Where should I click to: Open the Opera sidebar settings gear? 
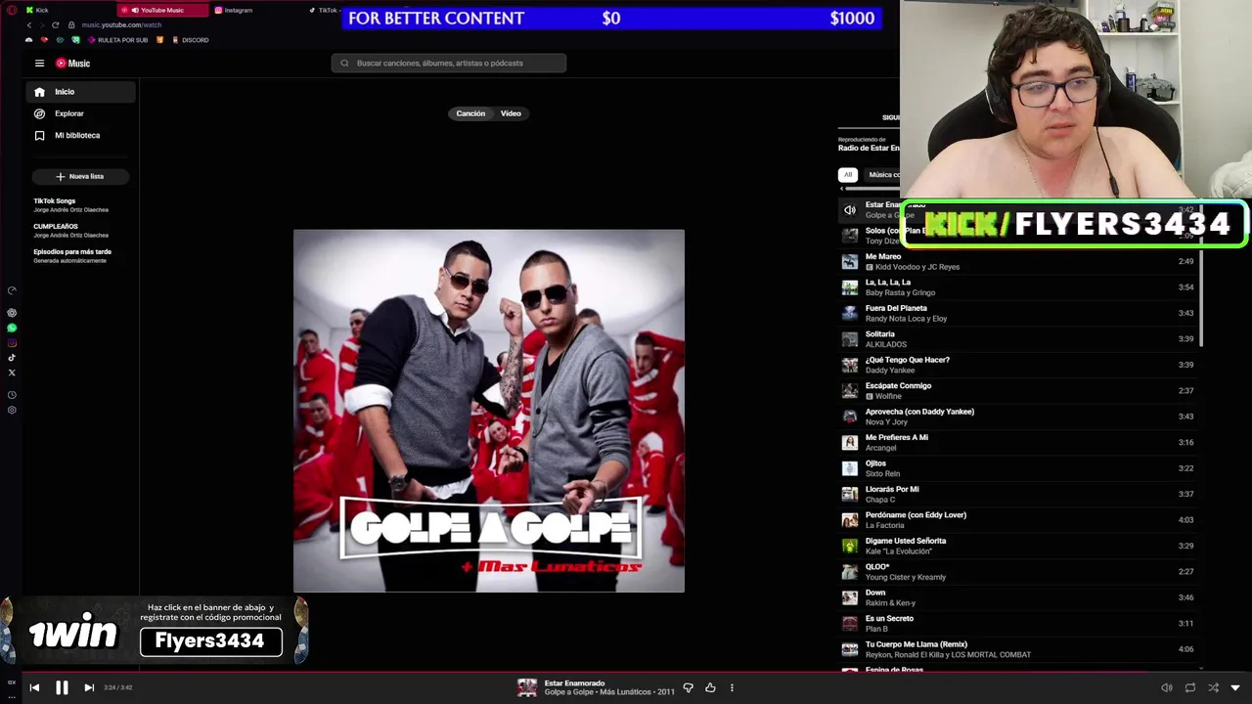12,410
